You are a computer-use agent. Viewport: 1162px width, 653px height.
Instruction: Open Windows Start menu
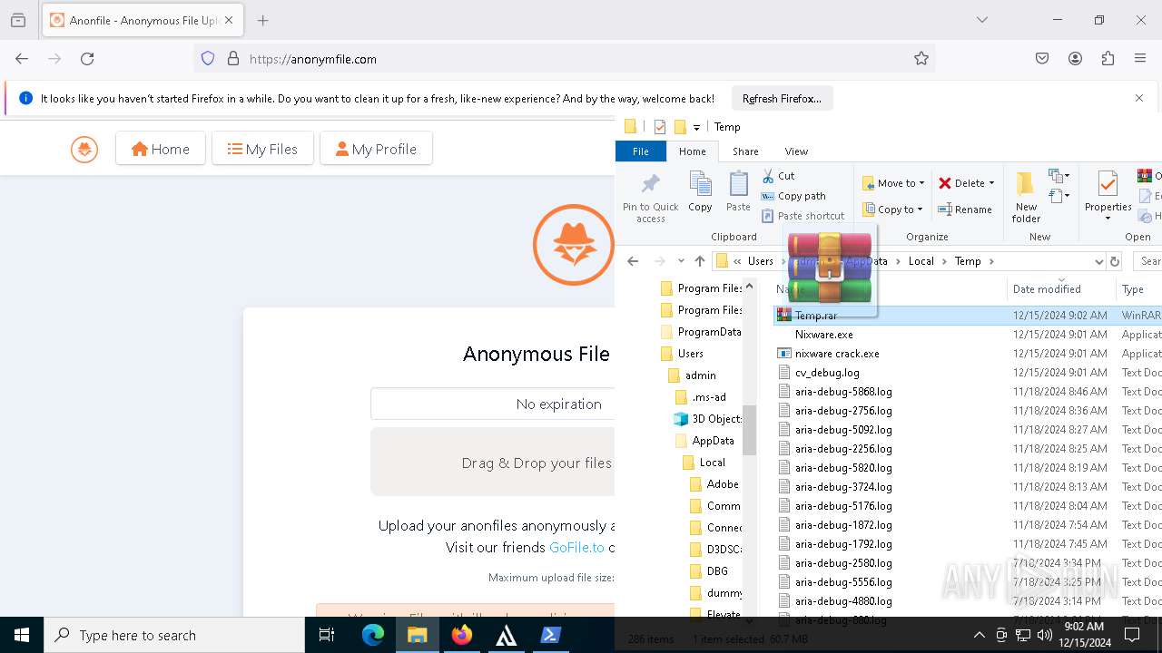[x=22, y=635]
